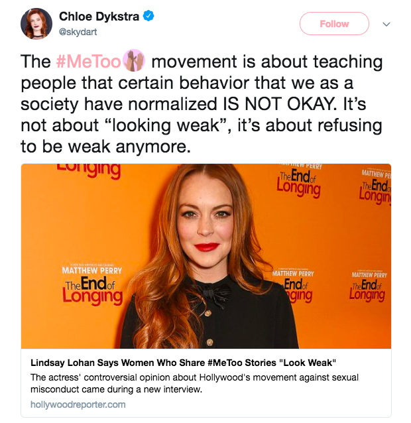Click the top-right End of Longing logo
The width and height of the screenshot is (411, 423).
[x=375, y=187]
